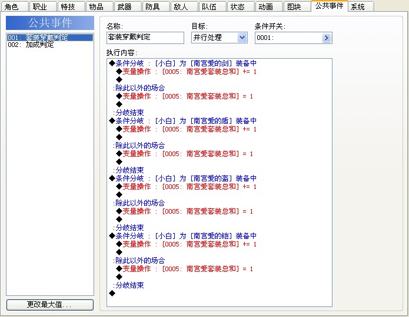Select the 南宫爱的盾 conditional branch line
This screenshot has height=317, width=409.
(x=182, y=121)
